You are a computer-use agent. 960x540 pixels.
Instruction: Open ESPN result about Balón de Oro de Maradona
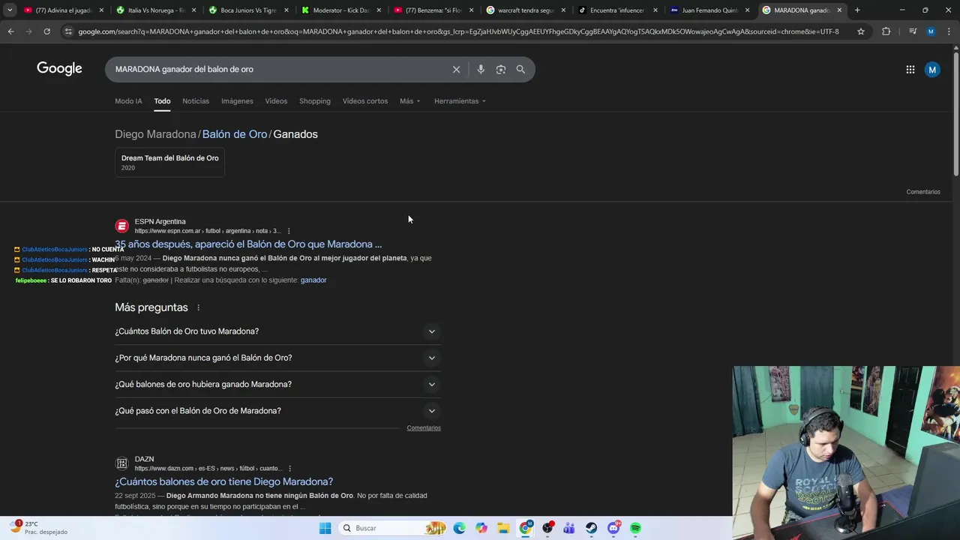tap(248, 244)
